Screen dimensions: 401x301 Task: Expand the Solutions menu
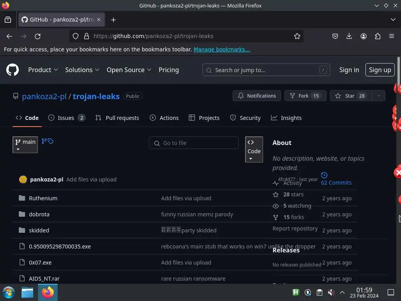tap(82, 70)
